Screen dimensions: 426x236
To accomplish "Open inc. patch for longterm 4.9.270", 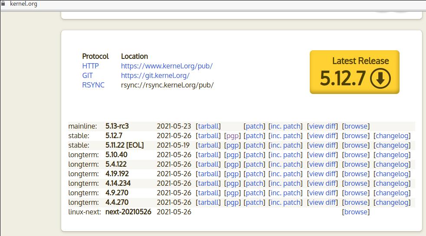I will pos(285,193).
